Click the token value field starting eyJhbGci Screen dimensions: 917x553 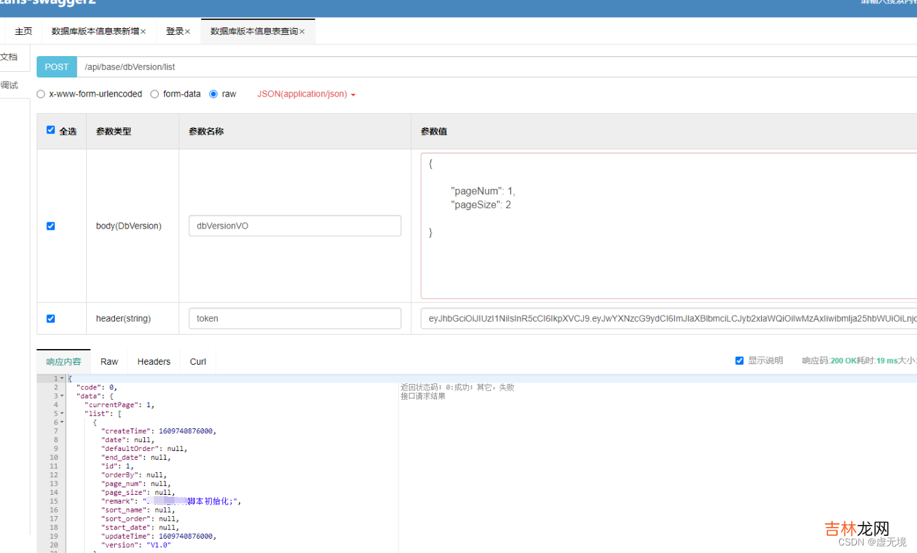pos(669,318)
